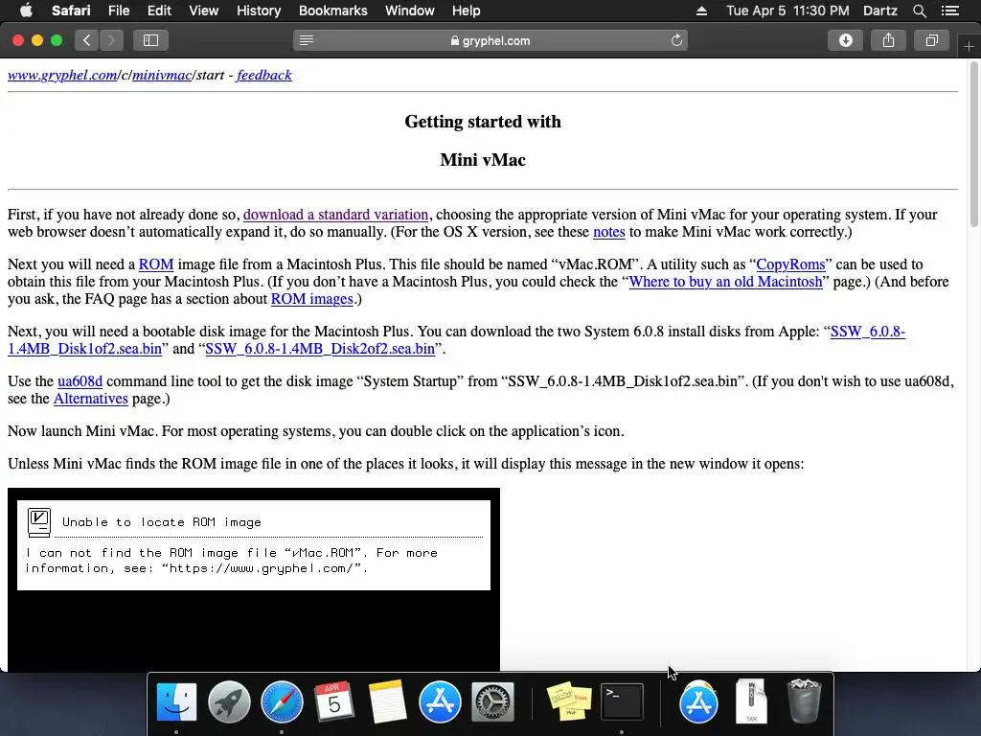Screen dimensions: 981x736
Task: Open Calendar icon showing APR 5
Action: pos(334,702)
